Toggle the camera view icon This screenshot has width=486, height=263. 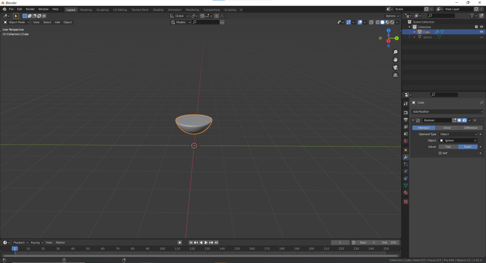[x=395, y=67]
